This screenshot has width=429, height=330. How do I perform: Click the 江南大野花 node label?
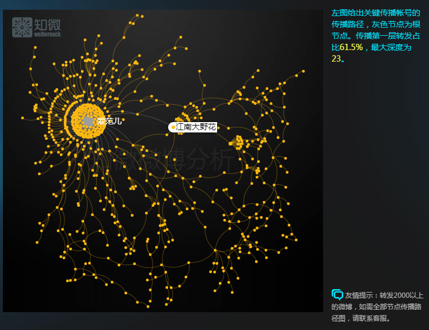tap(192, 127)
